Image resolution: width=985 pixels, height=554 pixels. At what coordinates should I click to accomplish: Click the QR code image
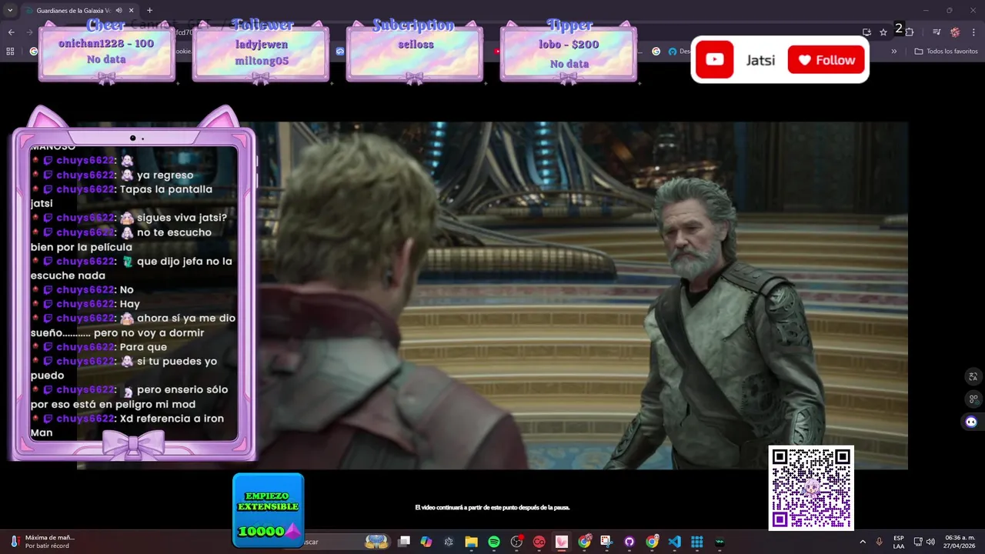click(x=811, y=488)
